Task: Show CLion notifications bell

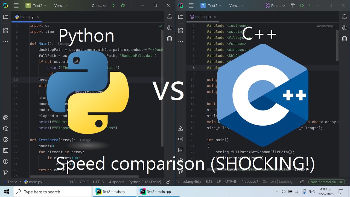Action: [345, 17]
